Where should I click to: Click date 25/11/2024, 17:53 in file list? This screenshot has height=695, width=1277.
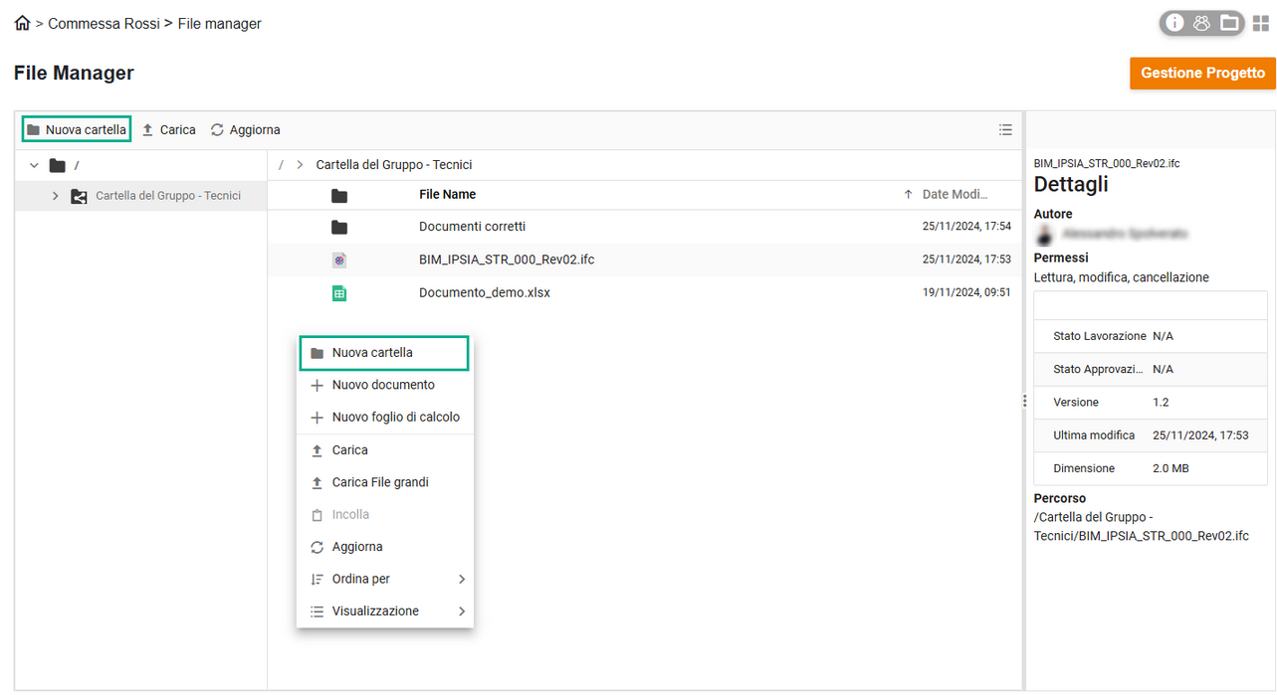966,260
